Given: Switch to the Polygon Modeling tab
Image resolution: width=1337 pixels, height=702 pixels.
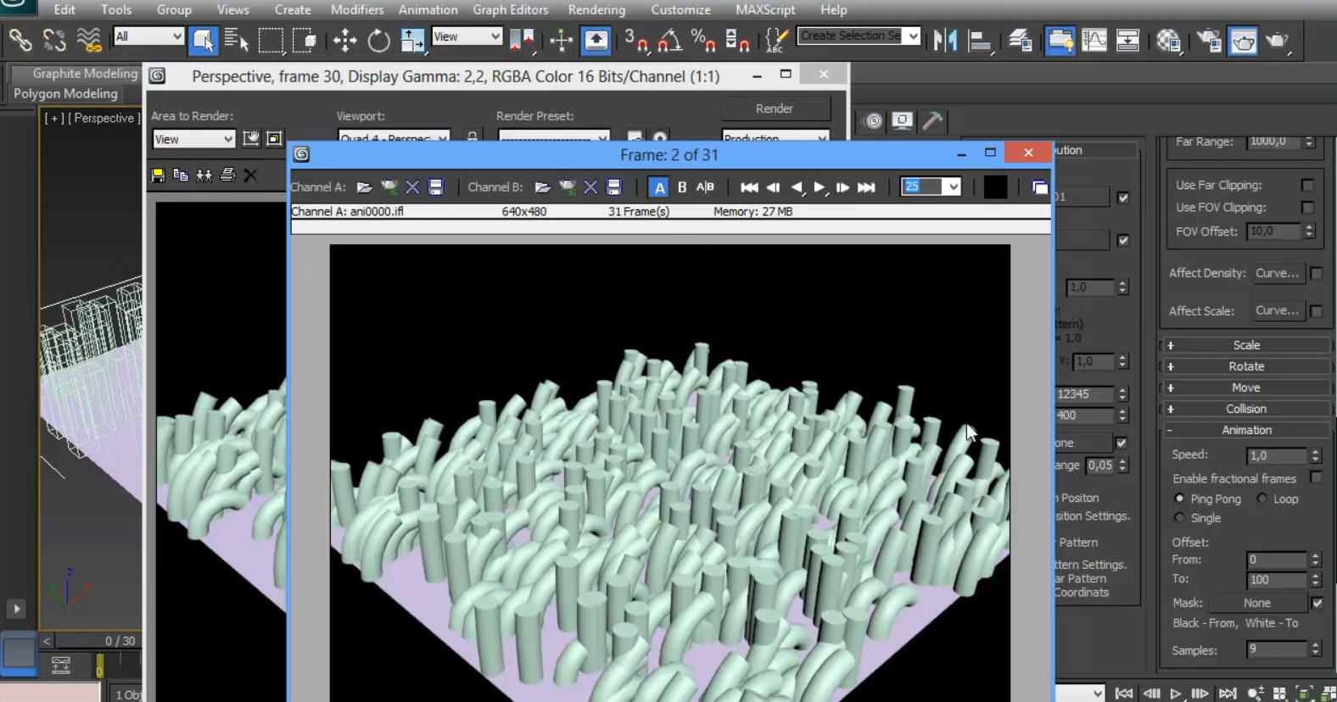Looking at the screenshot, I should 65,93.
